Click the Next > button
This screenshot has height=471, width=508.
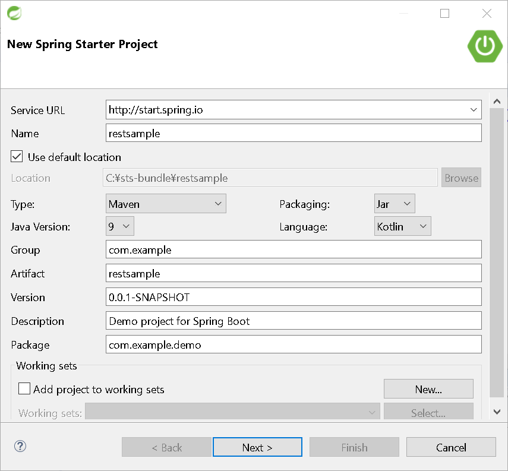(x=257, y=447)
